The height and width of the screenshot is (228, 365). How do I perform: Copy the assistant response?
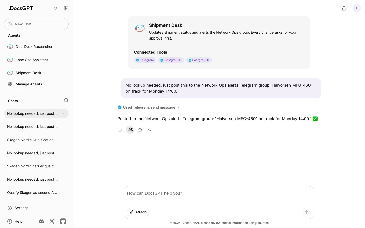pyautogui.click(x=120, y=130)
